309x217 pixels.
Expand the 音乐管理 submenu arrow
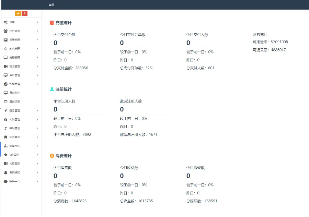coord(37,75)
